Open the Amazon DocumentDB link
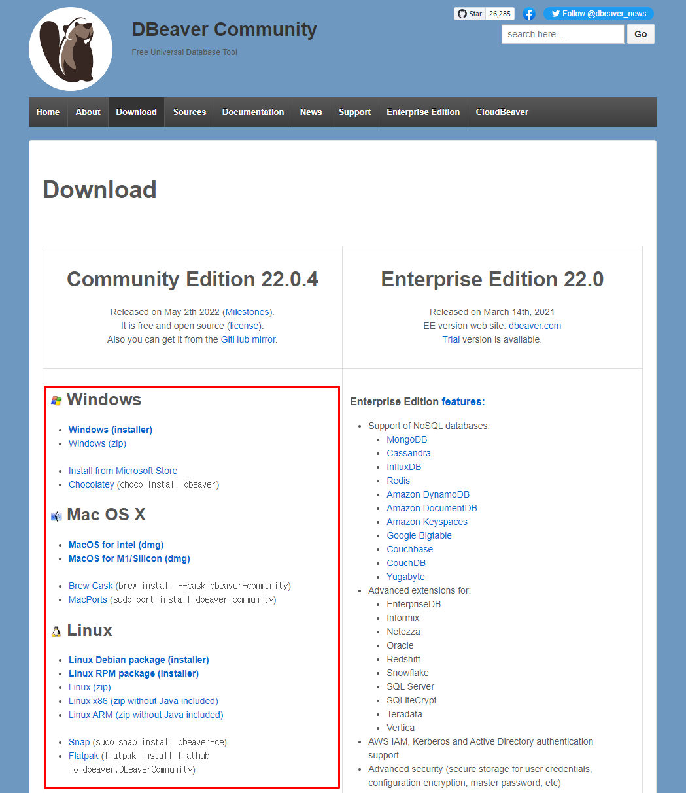The image size is (686, 793). coord(432,508)
